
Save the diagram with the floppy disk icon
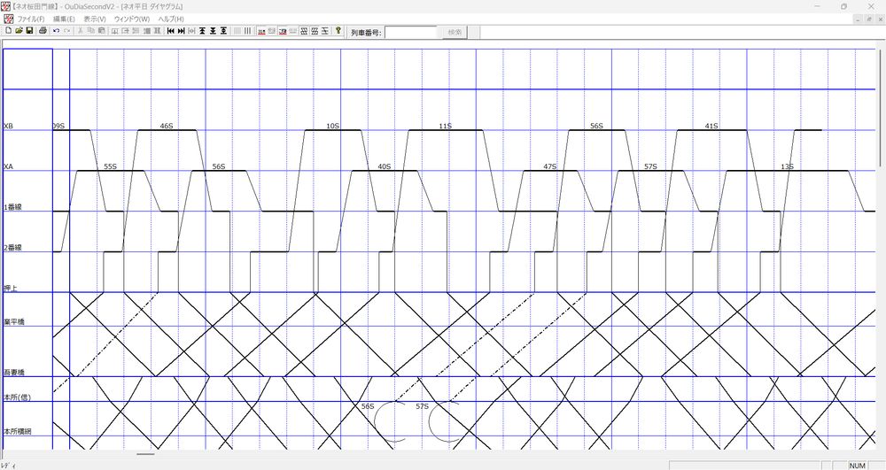coord(29,30)
